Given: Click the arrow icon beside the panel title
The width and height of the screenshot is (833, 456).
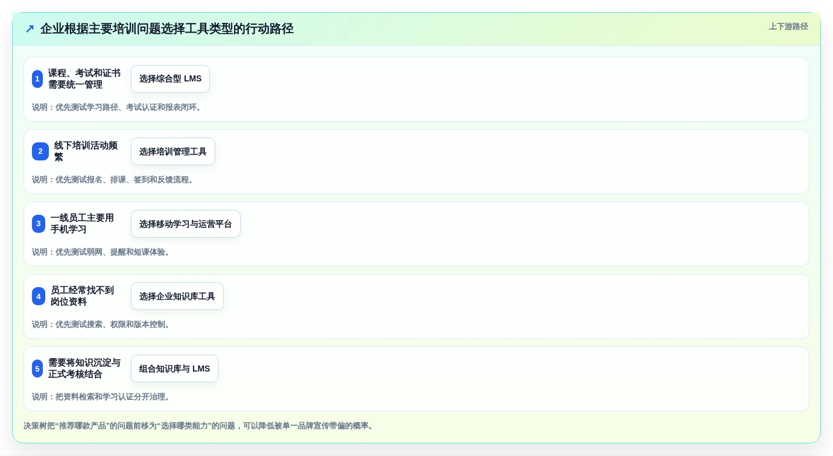Looking at the screenshot, I should point(30,29).
